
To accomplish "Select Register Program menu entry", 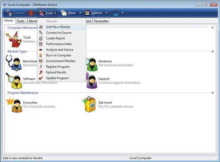I will pyautogui.click(x=62, y=67).
